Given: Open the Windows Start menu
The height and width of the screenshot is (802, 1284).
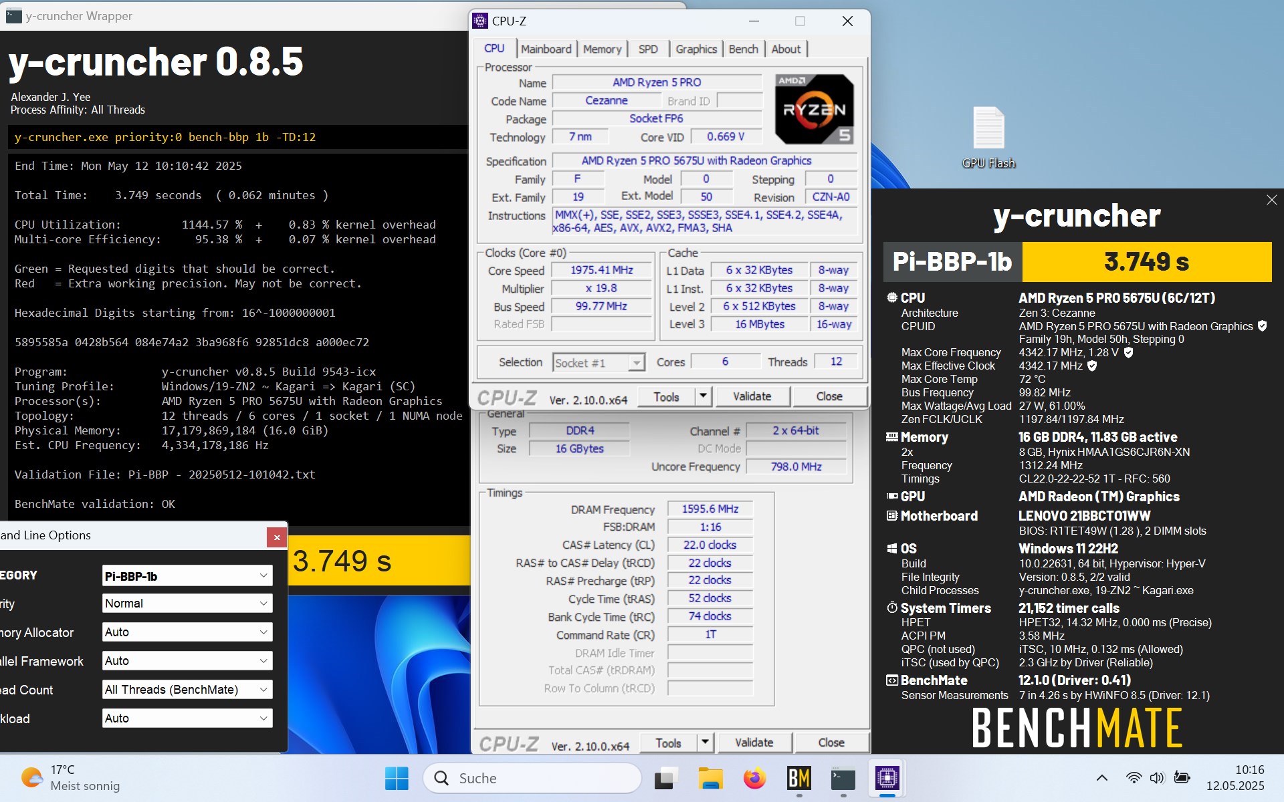Looking at the screenshot, I should (397, 778).
